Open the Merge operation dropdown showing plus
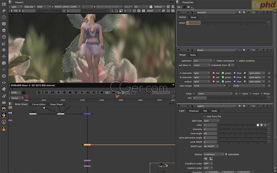The width and height of the screenshot is (277, 173). pos(202,61)
